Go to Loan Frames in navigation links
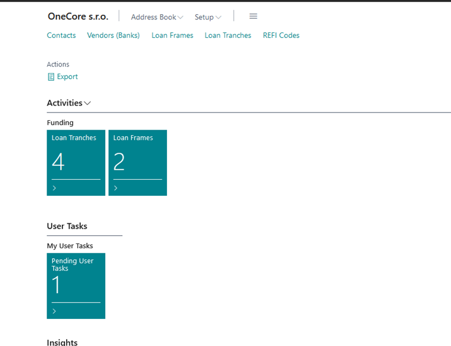 pos(172,35)
